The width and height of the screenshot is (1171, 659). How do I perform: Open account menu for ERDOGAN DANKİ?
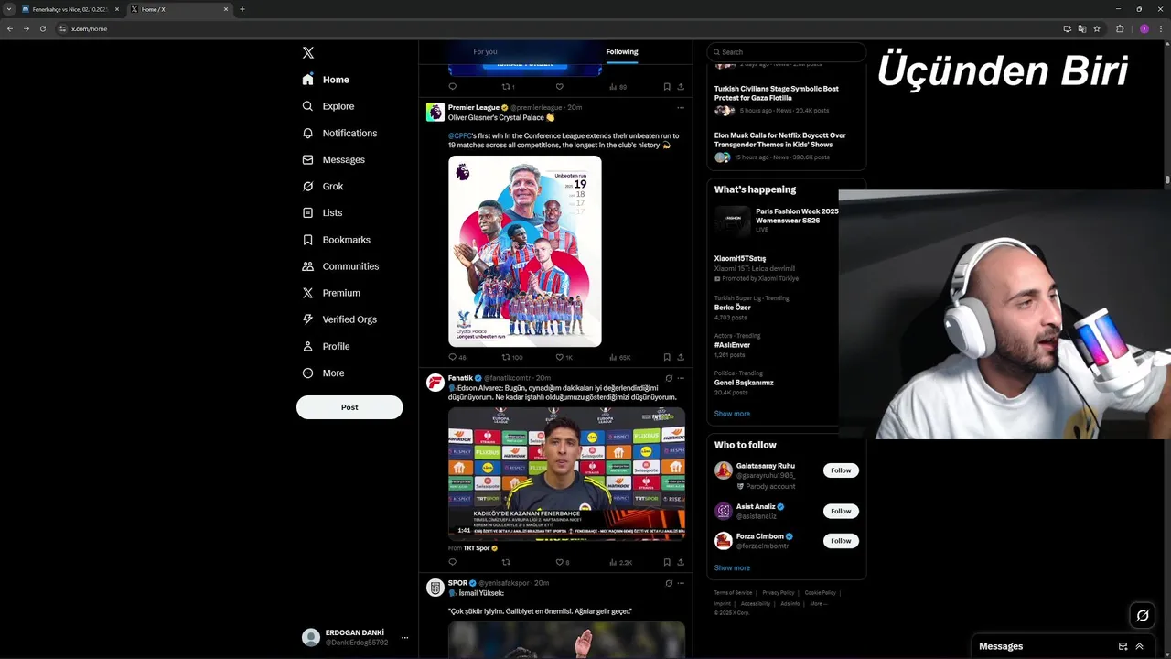pyautogui.click(x=355, y=637)
